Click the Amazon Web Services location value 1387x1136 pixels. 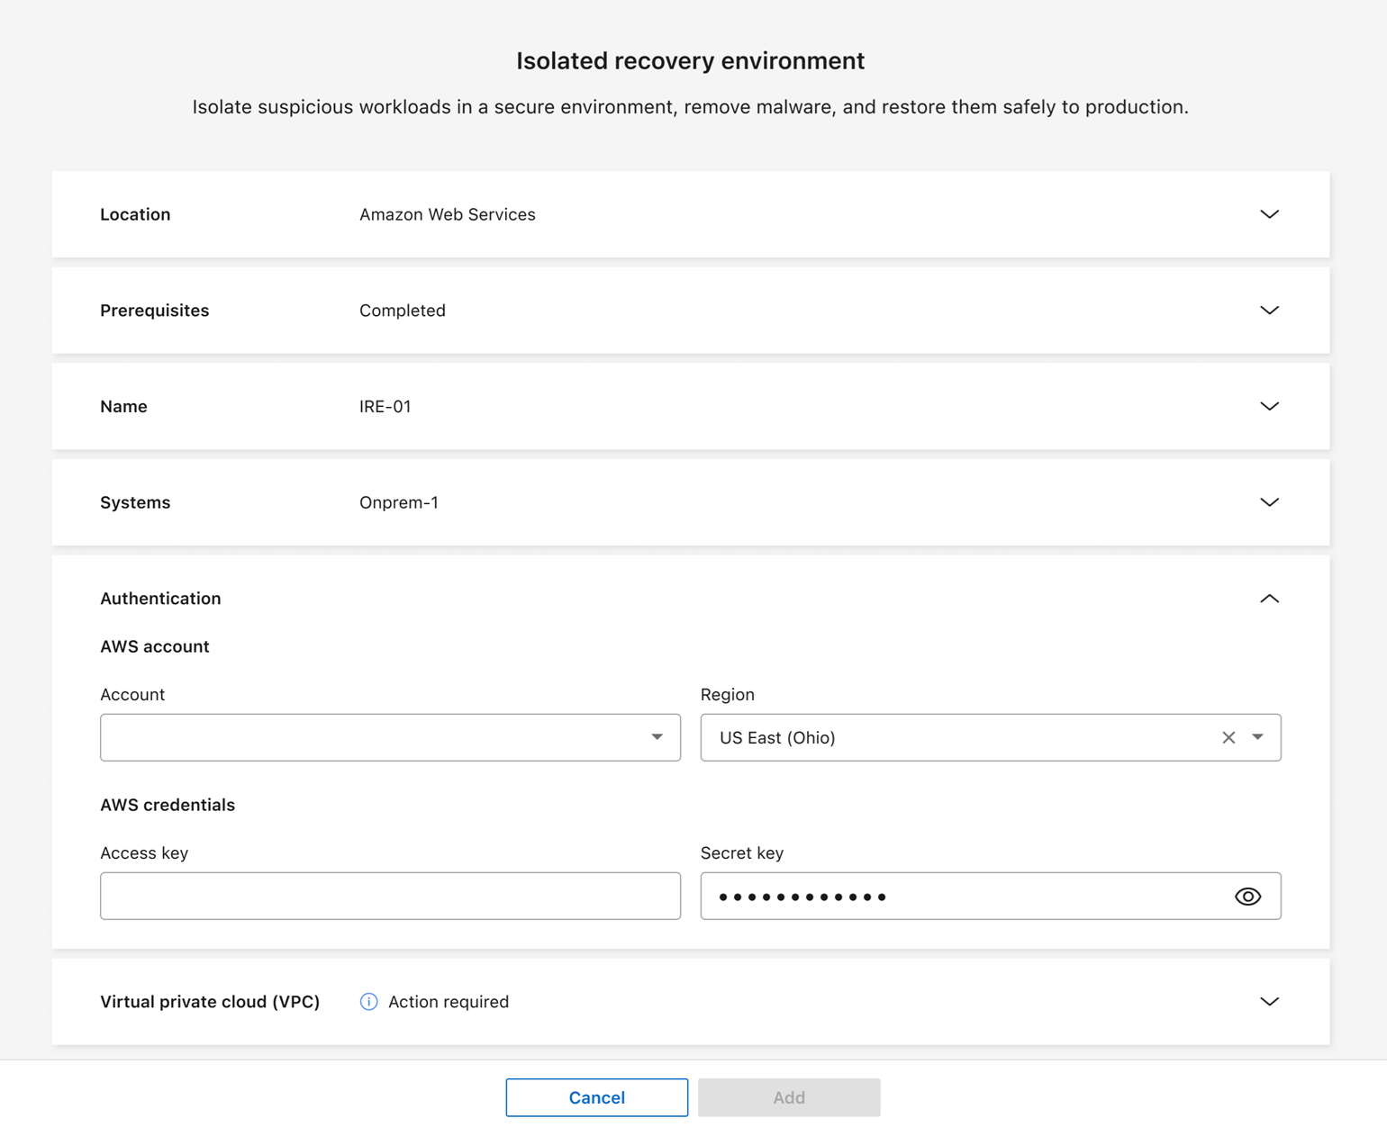[448, 214]
